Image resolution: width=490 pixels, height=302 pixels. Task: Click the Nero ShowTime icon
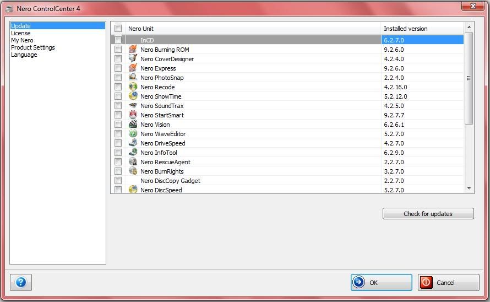pyautogui.click(x=133, y=96)
